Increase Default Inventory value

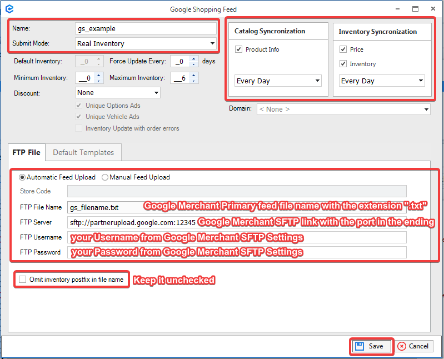point(98,58)
